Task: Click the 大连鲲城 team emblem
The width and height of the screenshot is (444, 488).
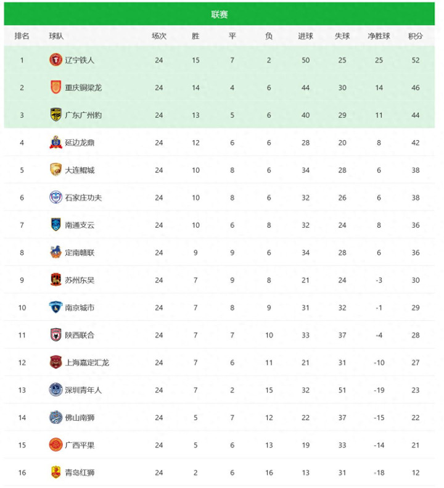Action: click(56, 170)
